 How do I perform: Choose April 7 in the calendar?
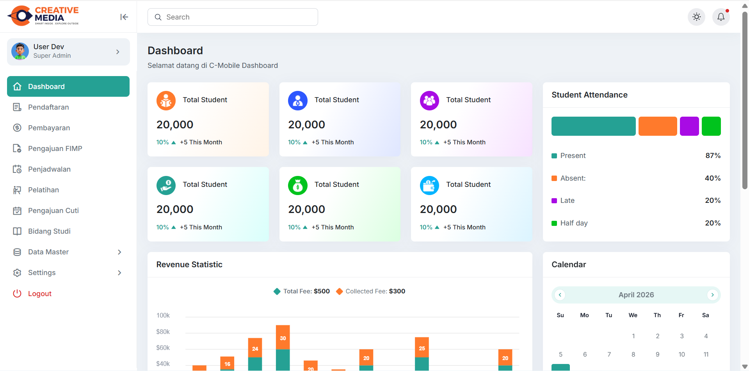609,354
